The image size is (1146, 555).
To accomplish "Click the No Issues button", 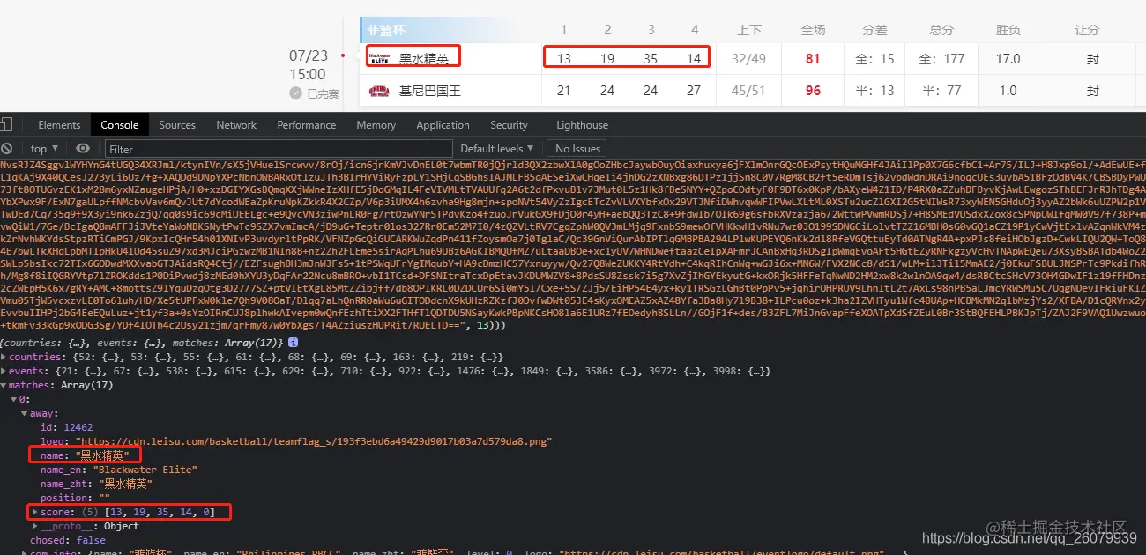I will tap(578, 149).
